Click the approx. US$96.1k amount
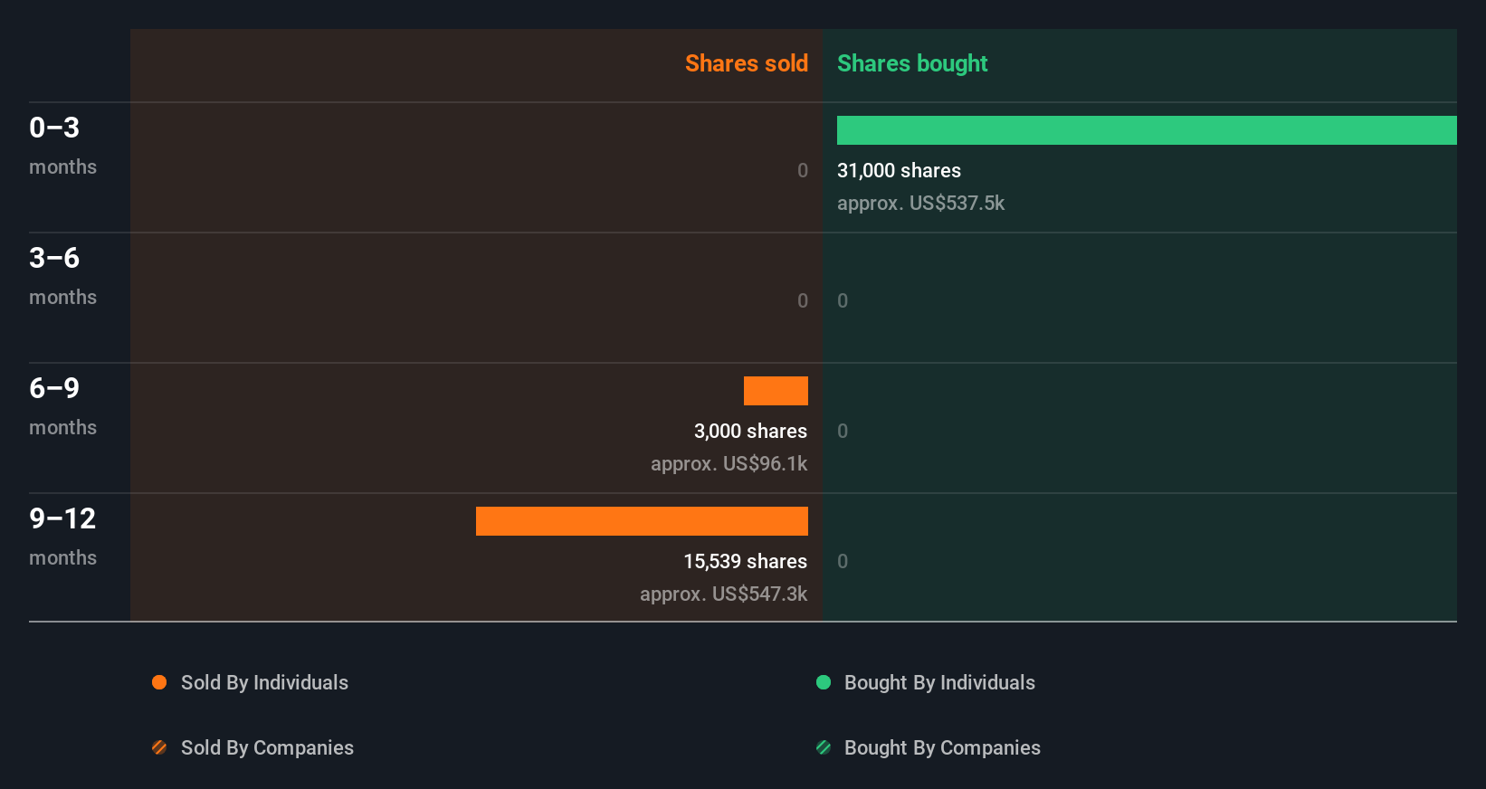Image resolution: width=1486 pixels, height=789 pixels. pyautogui.click(x=729, y=463)
